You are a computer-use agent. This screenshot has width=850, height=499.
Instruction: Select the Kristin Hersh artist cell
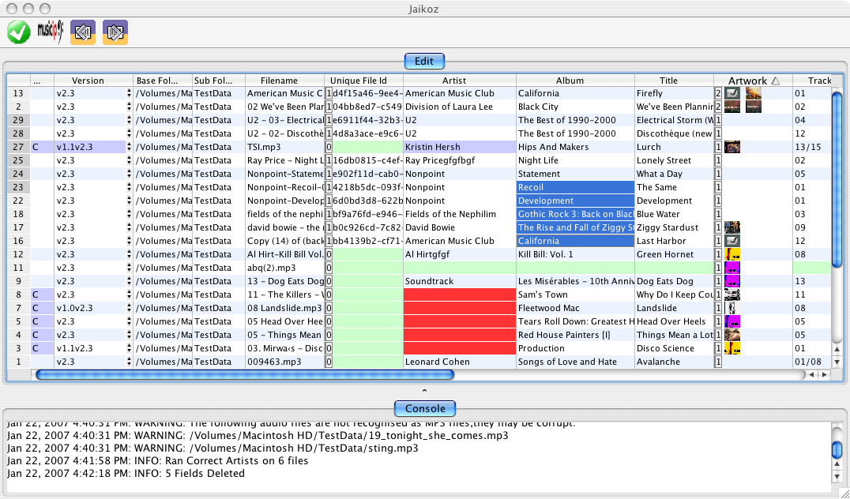(459, 147)
